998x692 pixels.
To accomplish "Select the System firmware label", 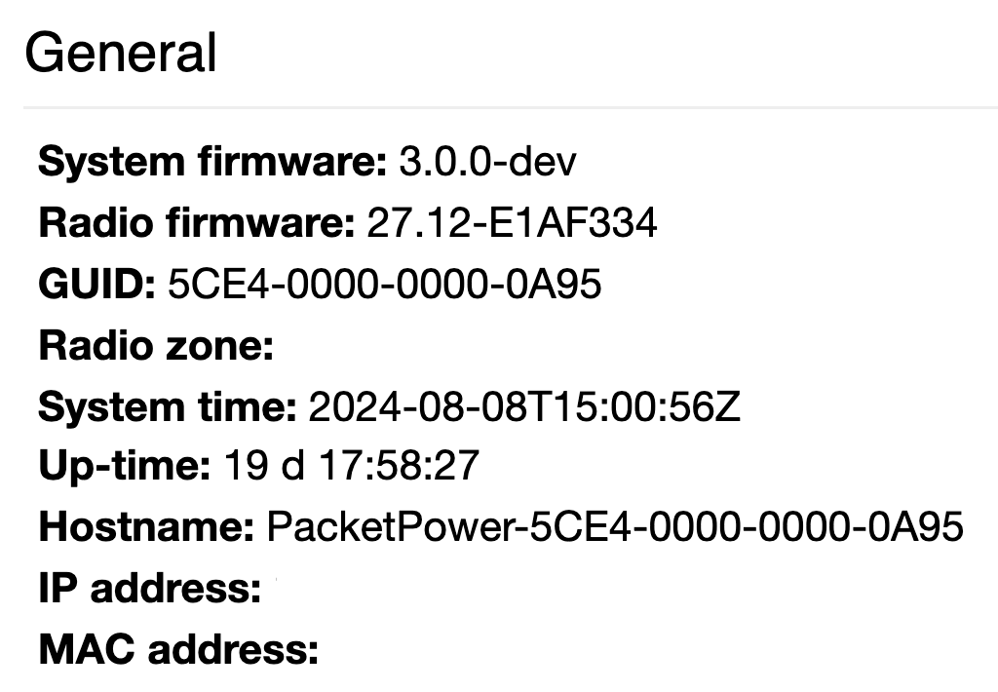I will point(212,161).
